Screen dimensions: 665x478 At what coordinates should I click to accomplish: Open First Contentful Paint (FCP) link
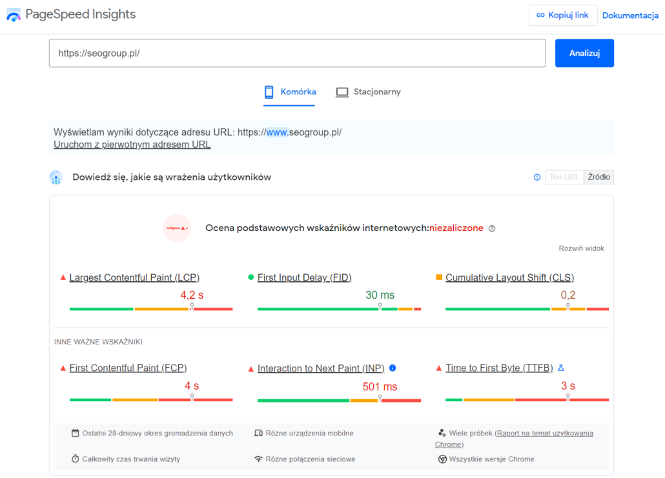point(128,368)
